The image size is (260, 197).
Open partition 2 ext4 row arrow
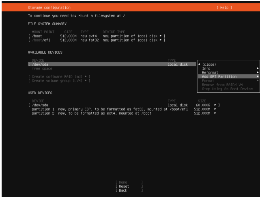[x=215, y=113]
